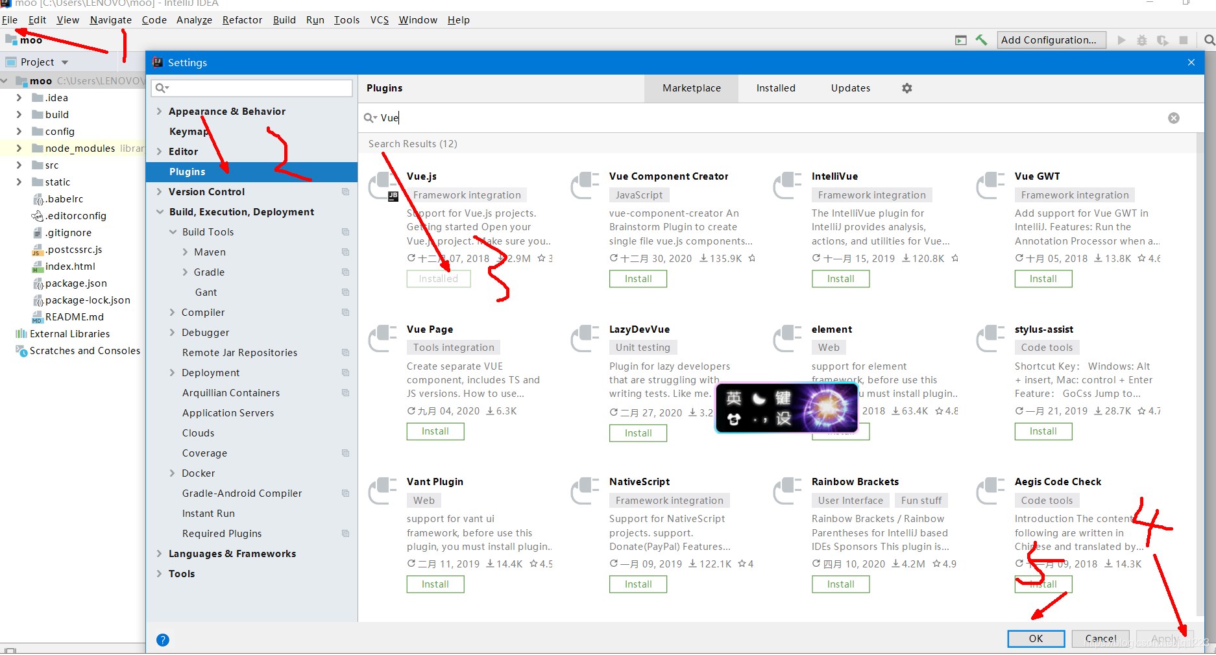Click Cancel in Settings dialog
The image size is (1216, 655).
1100,639
